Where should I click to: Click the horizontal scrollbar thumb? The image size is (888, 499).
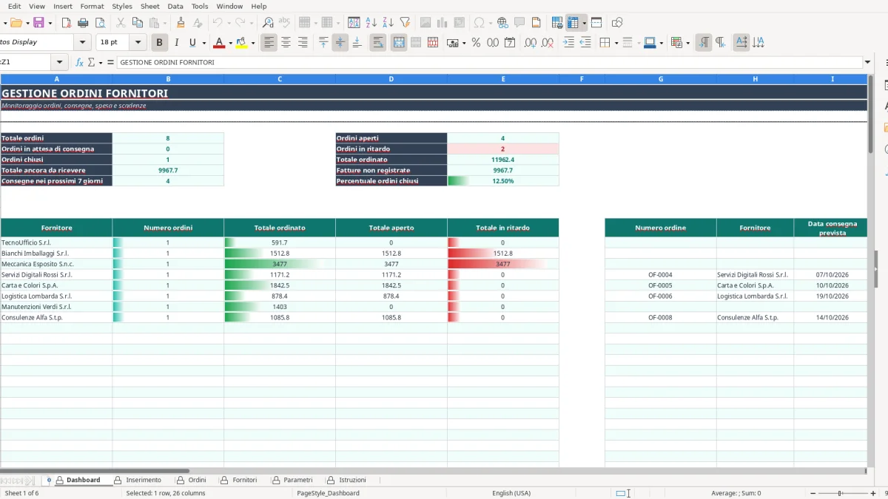[x=95, y=470]
